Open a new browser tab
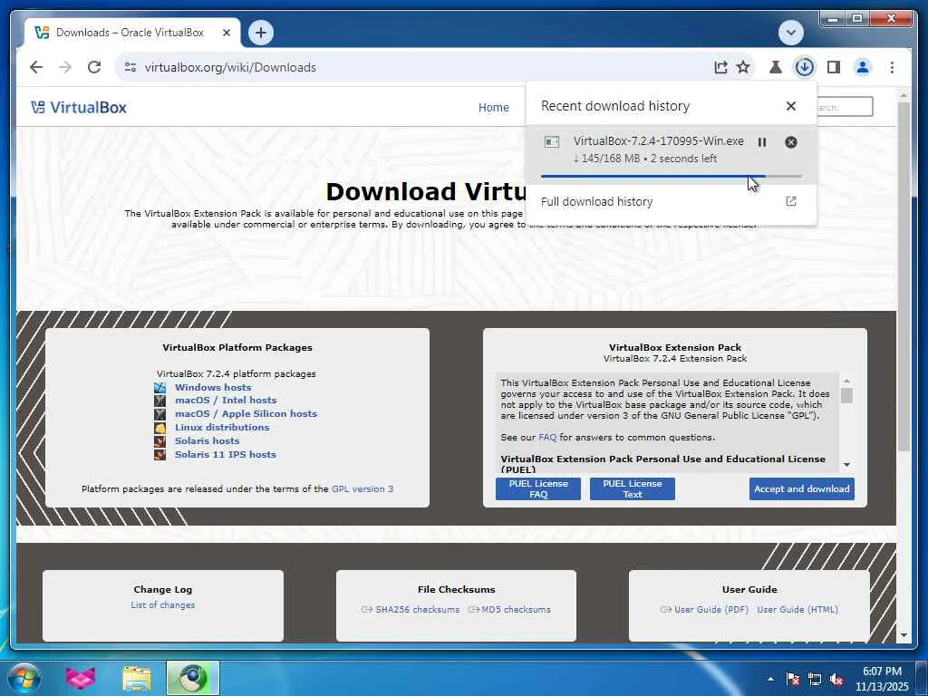The height and width of the screenshot is (696, 928). click(261, 33)
